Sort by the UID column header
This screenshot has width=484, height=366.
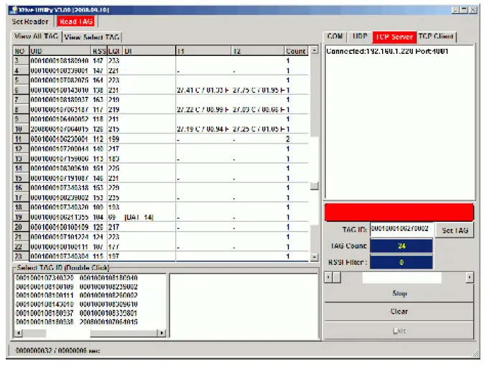(60, 51)
